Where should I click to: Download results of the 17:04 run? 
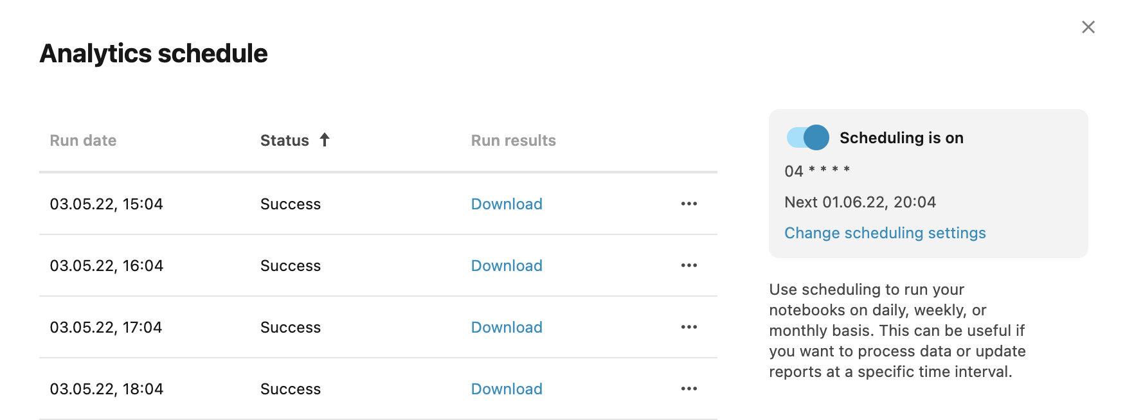(x=507, y=328)
